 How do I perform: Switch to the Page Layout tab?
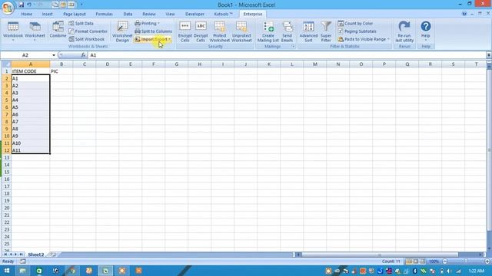tap(75, 14)
